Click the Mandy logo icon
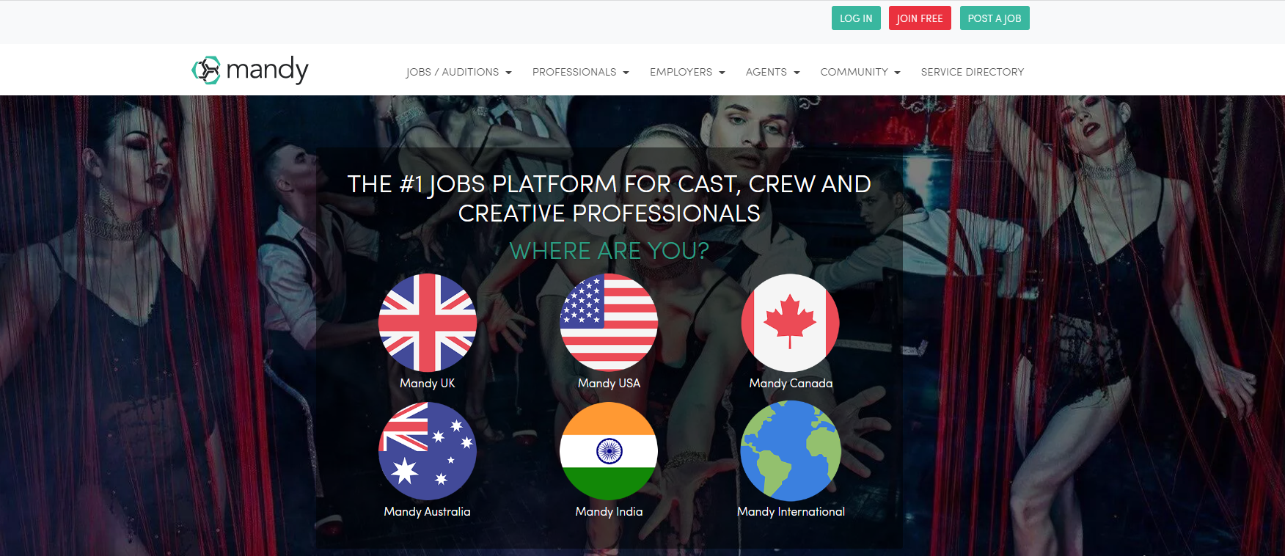Viewport: 1285px width, 556px height. click(x=206, y=70)
